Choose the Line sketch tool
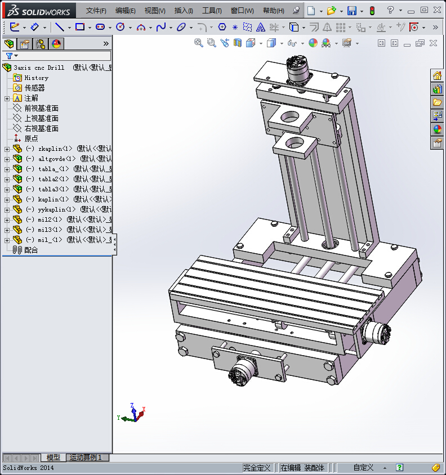 click(x=60, y=27)
